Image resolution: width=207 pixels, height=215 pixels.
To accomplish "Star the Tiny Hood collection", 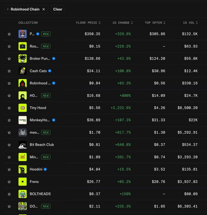I will pos(9,108).
